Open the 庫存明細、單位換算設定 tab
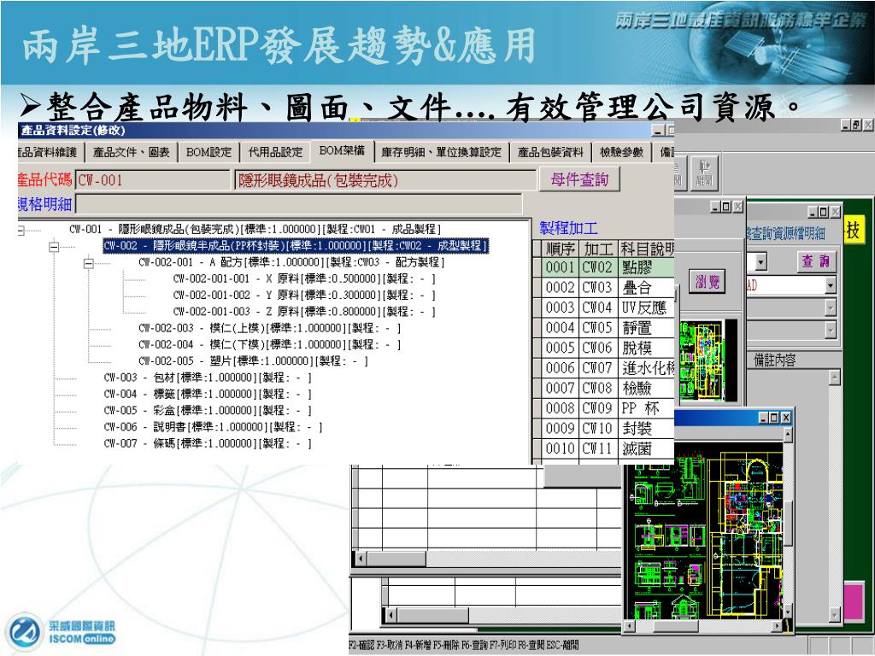 click(x=442, y=152)
